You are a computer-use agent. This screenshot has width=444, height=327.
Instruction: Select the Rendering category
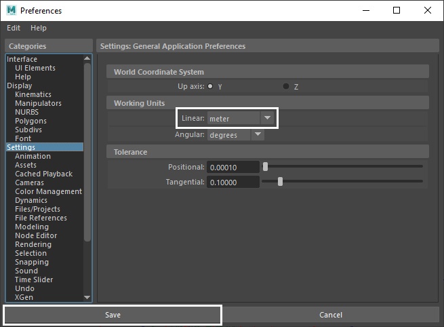(33, 244)
